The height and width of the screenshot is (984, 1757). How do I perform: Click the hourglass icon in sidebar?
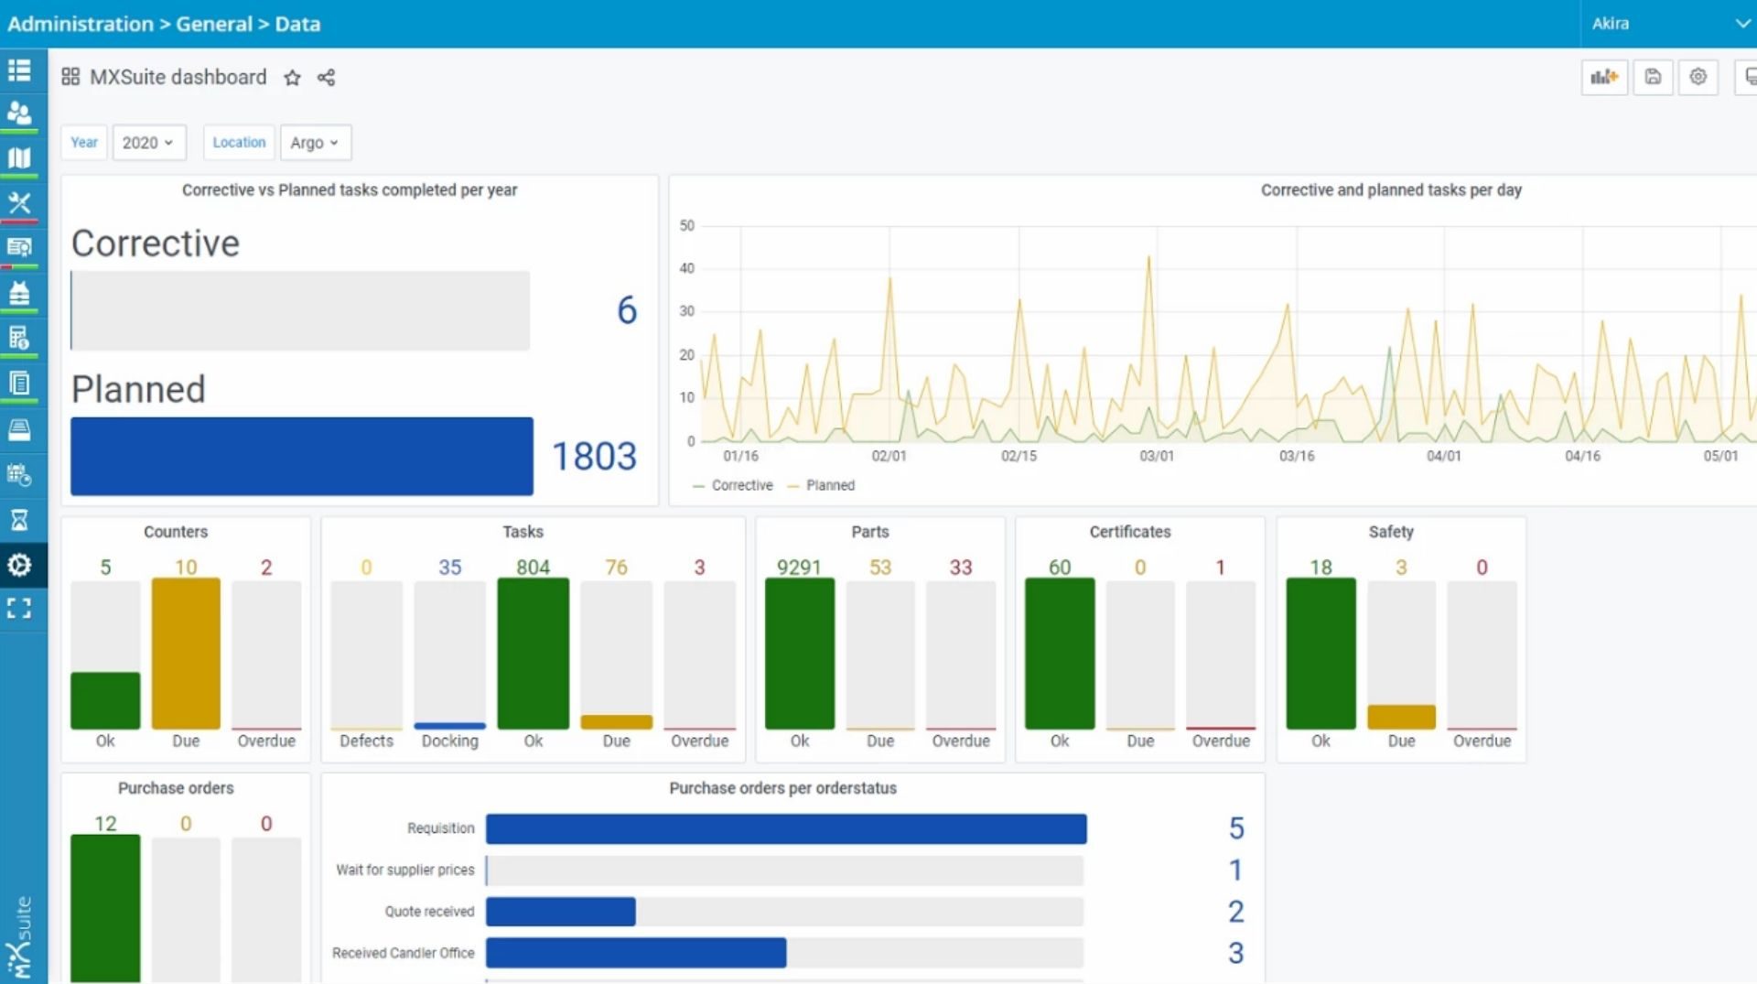19,520
